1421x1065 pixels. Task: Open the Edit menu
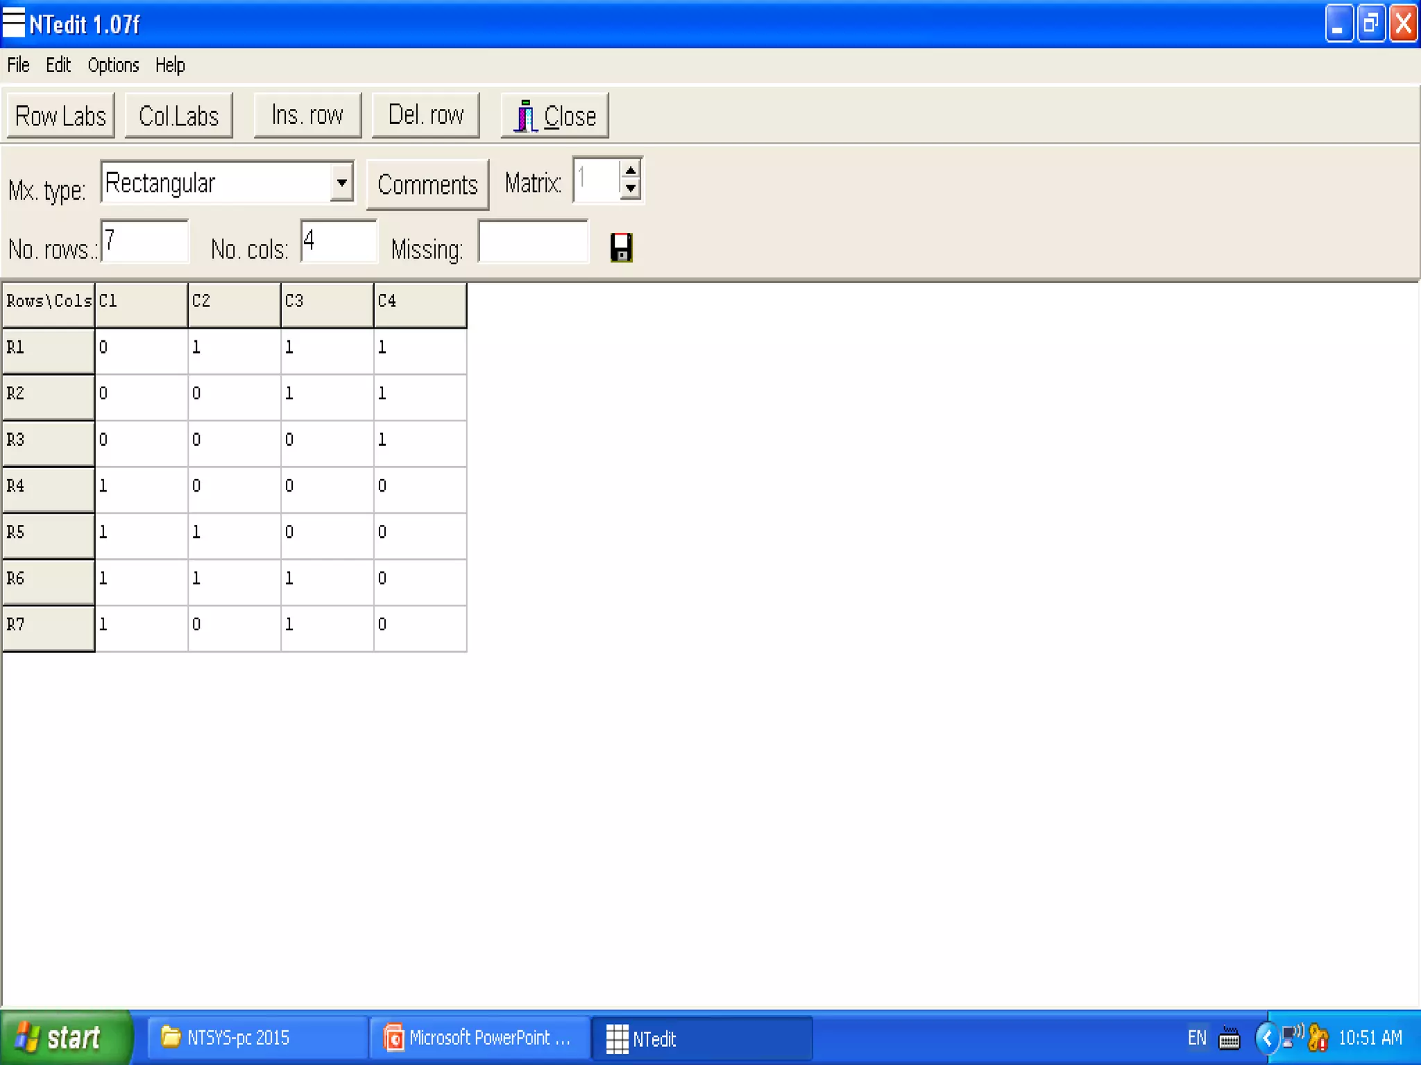click(58, 65)
